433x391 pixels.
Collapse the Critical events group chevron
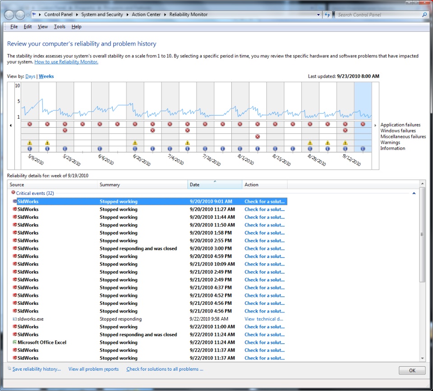coord(414,193)
